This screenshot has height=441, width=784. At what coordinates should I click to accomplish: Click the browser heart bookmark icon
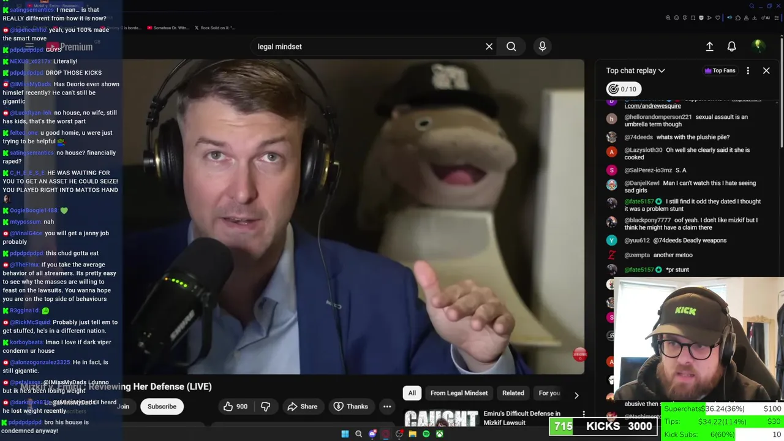(x=718, y=18)
